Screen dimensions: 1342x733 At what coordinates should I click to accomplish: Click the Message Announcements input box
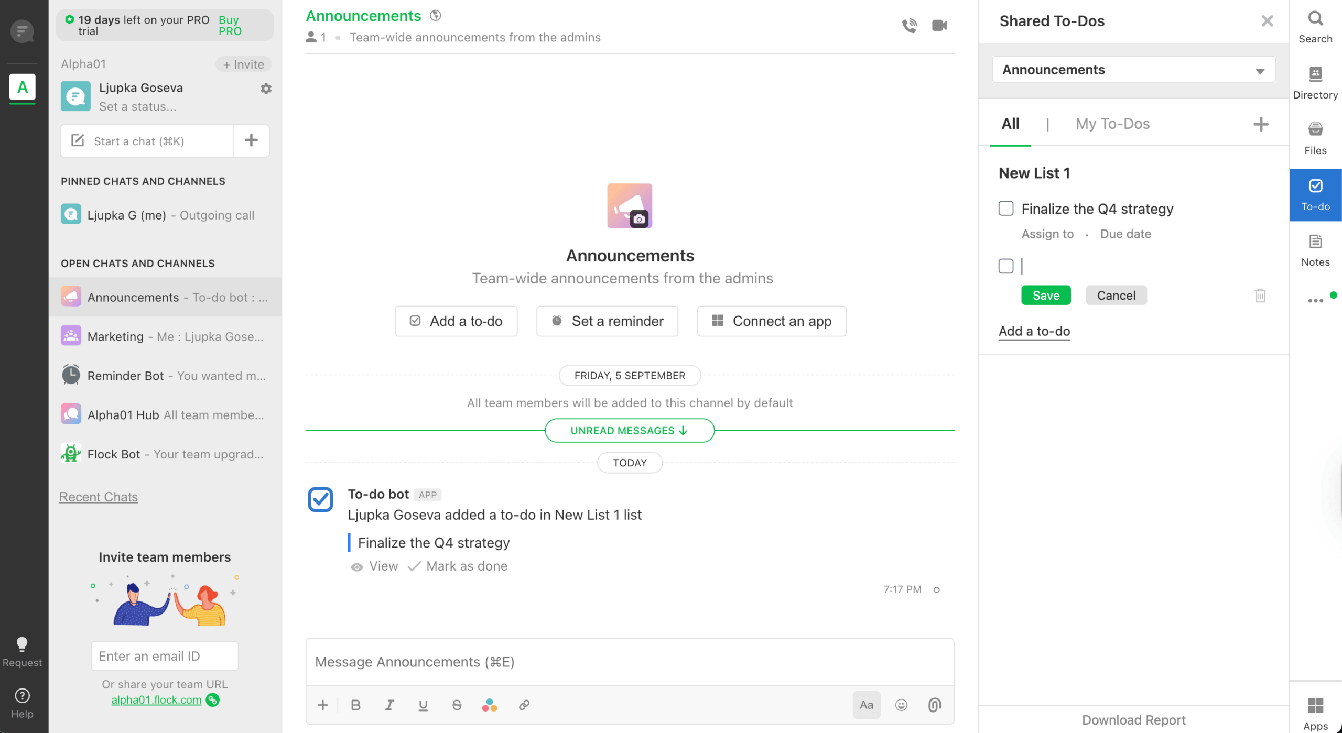coord(630,662)
